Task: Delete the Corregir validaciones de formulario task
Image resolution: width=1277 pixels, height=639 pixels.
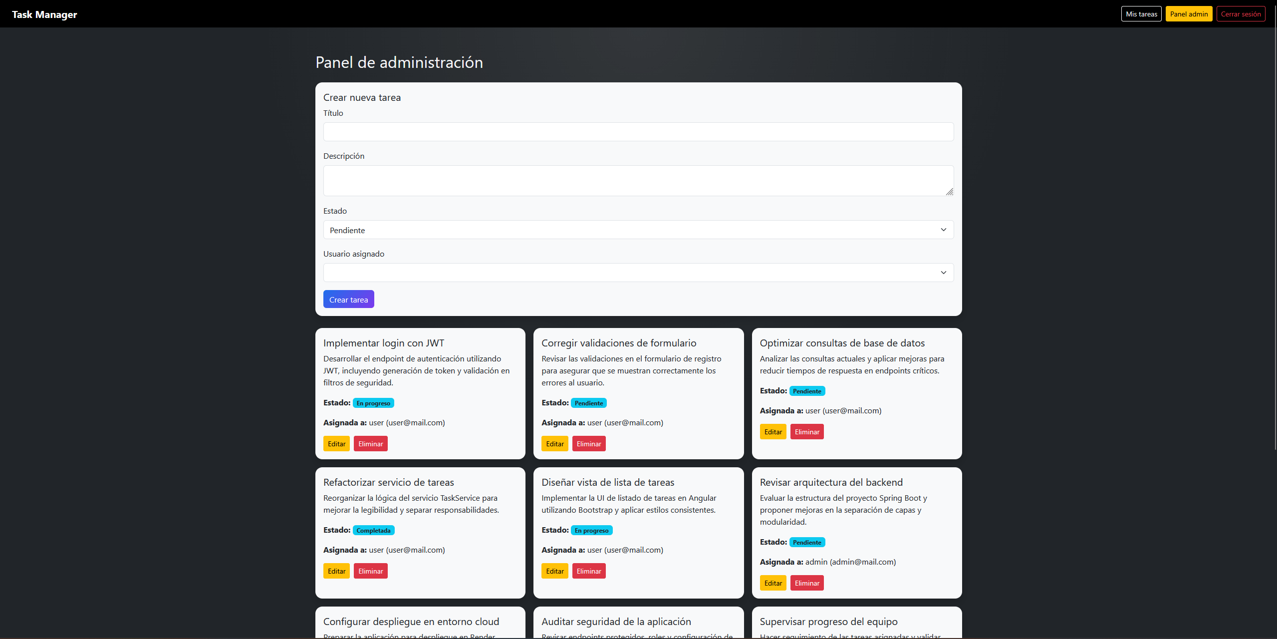Action: [x=589, y=444]
